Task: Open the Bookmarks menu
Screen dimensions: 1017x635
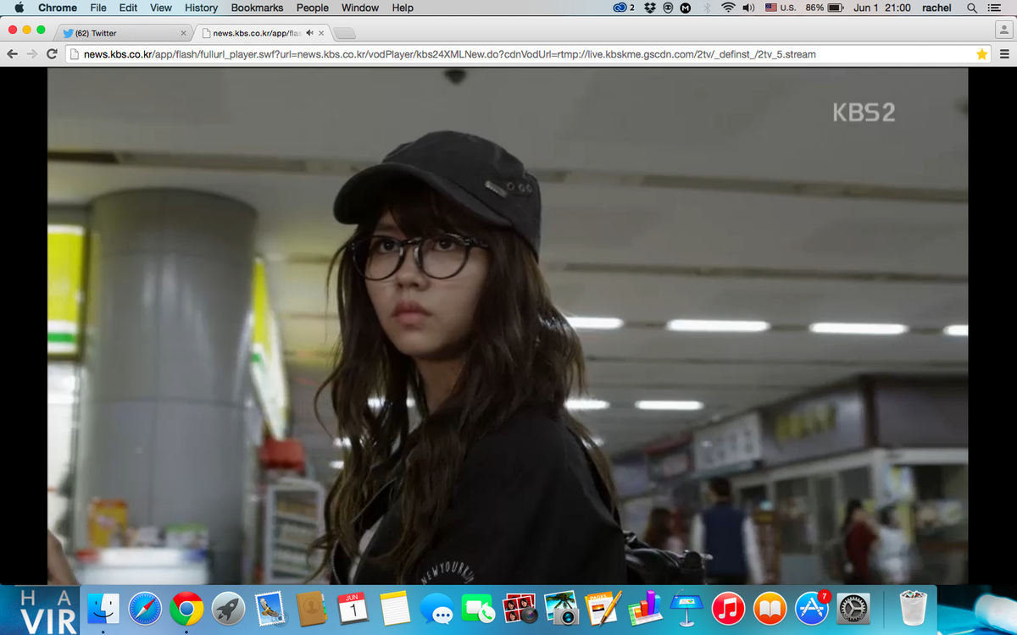Action: [258, 8]
